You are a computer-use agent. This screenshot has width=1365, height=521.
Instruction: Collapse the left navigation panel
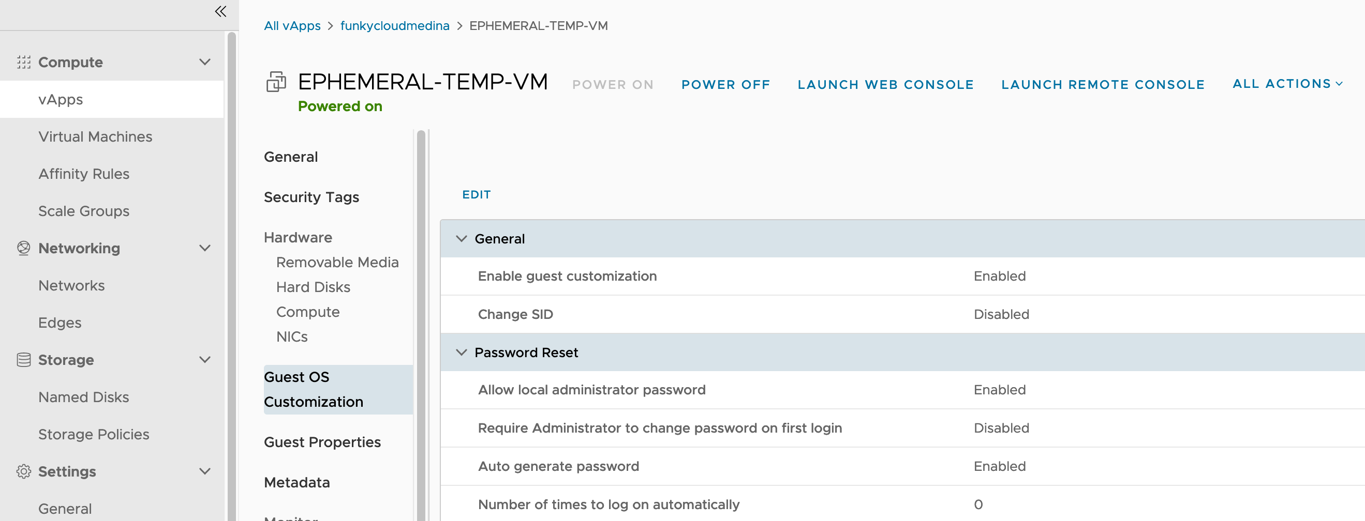220,11
